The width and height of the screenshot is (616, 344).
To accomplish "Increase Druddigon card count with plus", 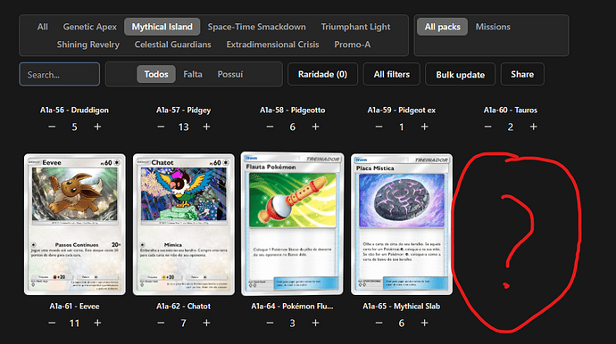I will point(97,127).
